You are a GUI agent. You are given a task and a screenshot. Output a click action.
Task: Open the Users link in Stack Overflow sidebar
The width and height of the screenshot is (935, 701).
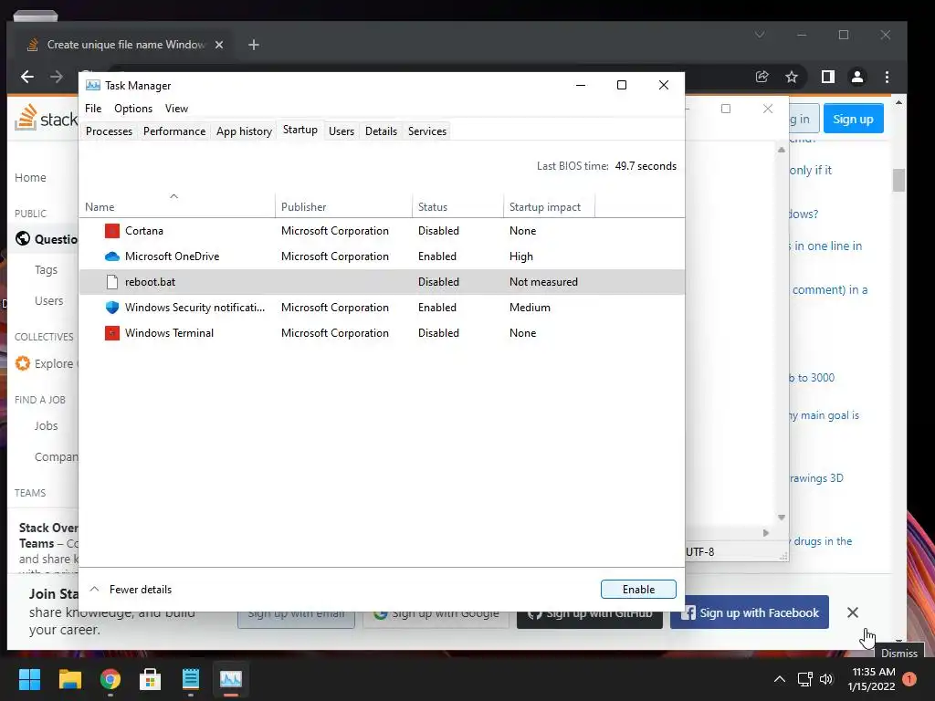pos(49,301)
